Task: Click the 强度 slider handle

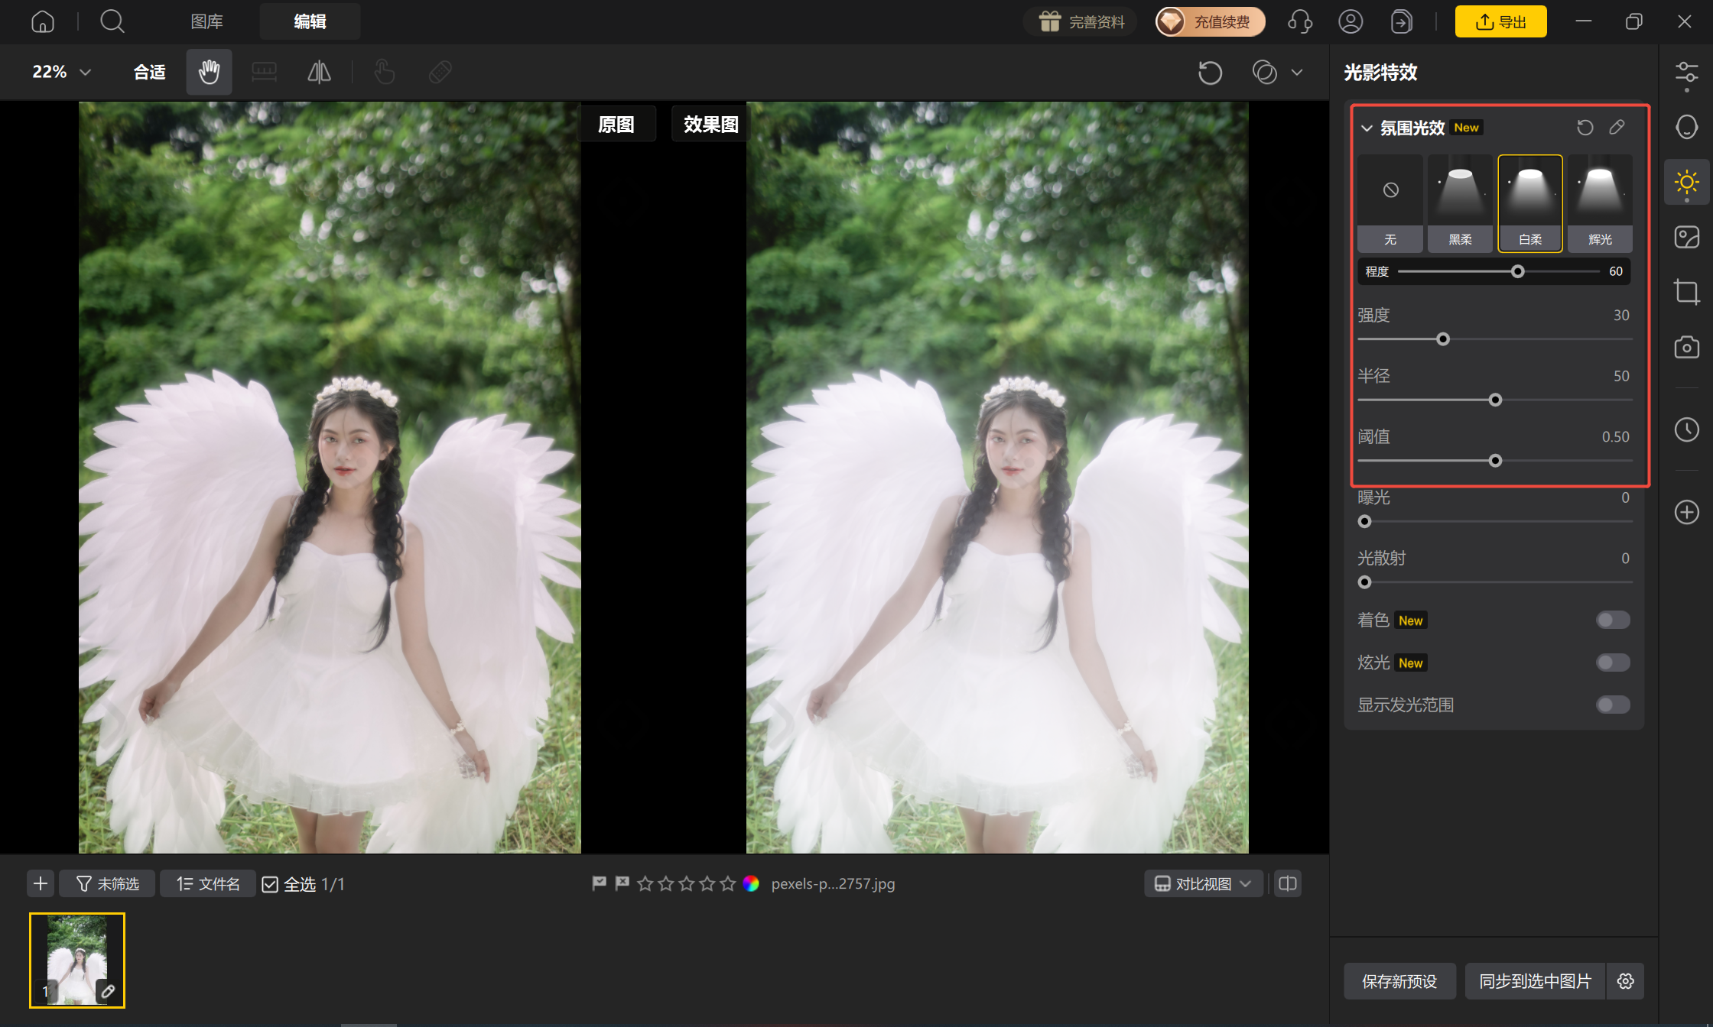Action: pos(1443,339)
